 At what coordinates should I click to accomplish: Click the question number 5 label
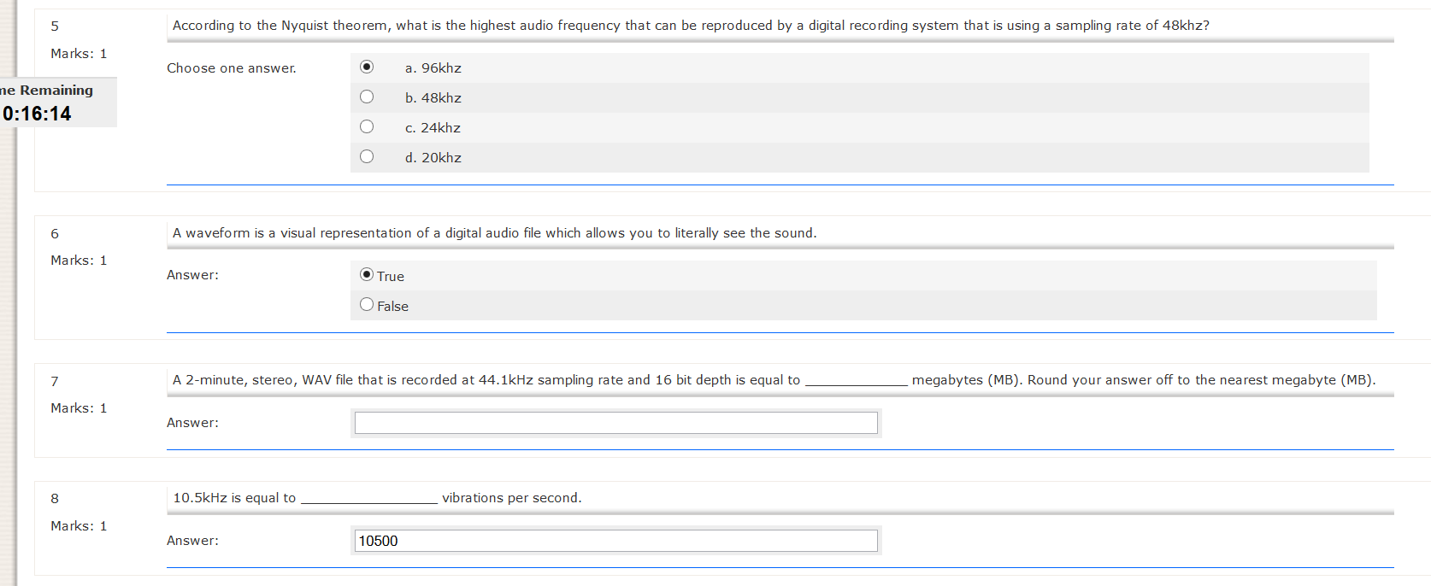pyautogui.click(x=55, y=26)
